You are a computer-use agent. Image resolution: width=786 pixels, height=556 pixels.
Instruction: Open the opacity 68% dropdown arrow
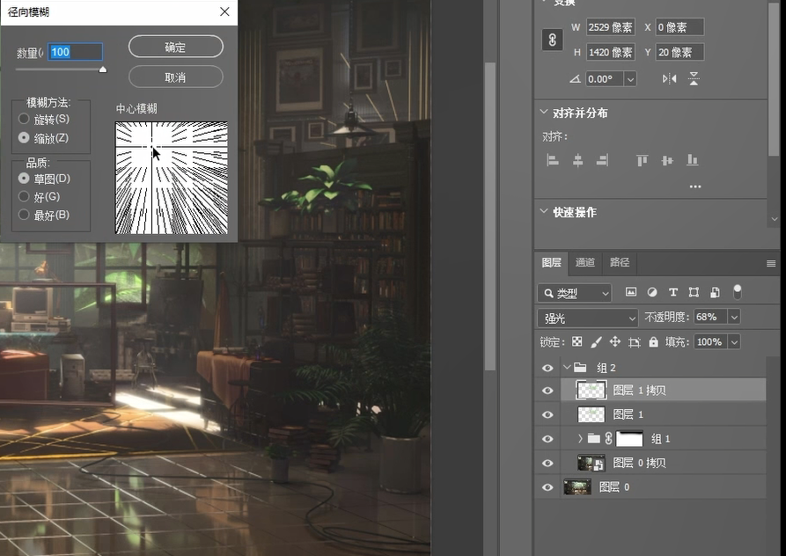734,317
